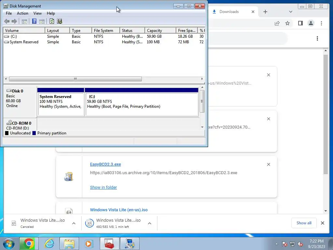Open Internet Explorer from the taskbar

[49, 243]
